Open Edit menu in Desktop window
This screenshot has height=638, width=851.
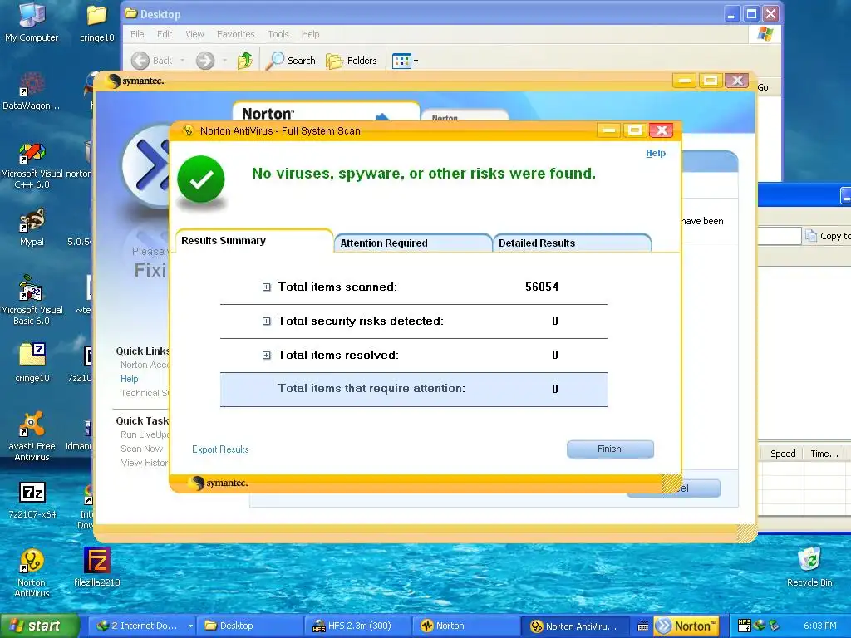(165, 34)
